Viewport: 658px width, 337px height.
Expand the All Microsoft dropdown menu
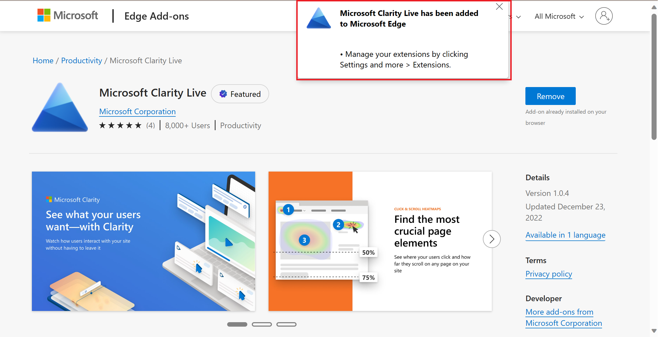pyautogui.click(x=558, y=16)
